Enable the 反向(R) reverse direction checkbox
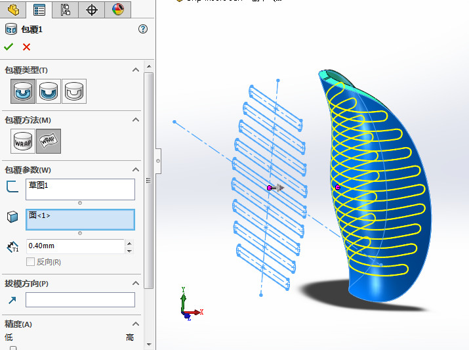This screenshot has width=469, height=350. pos(30,262)
